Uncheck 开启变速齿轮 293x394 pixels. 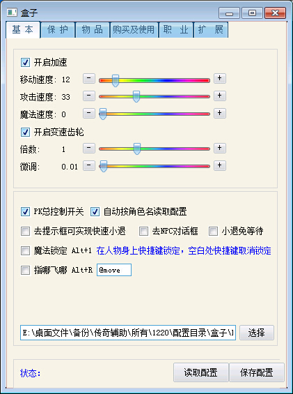25,132
